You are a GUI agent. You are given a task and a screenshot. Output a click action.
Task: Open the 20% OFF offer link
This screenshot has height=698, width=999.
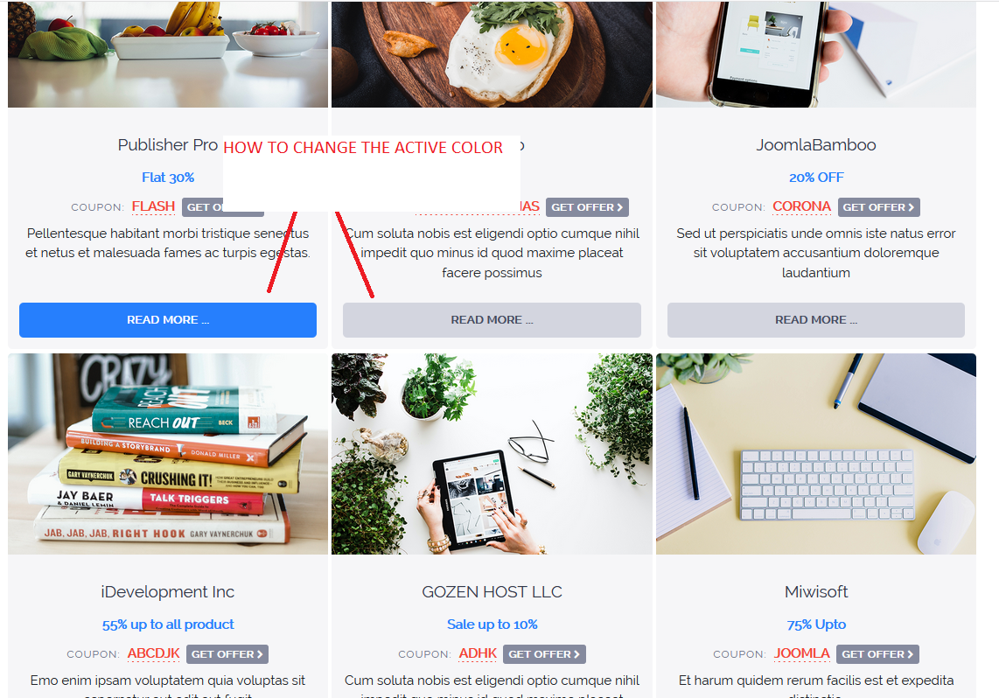(x=816, y=177)
